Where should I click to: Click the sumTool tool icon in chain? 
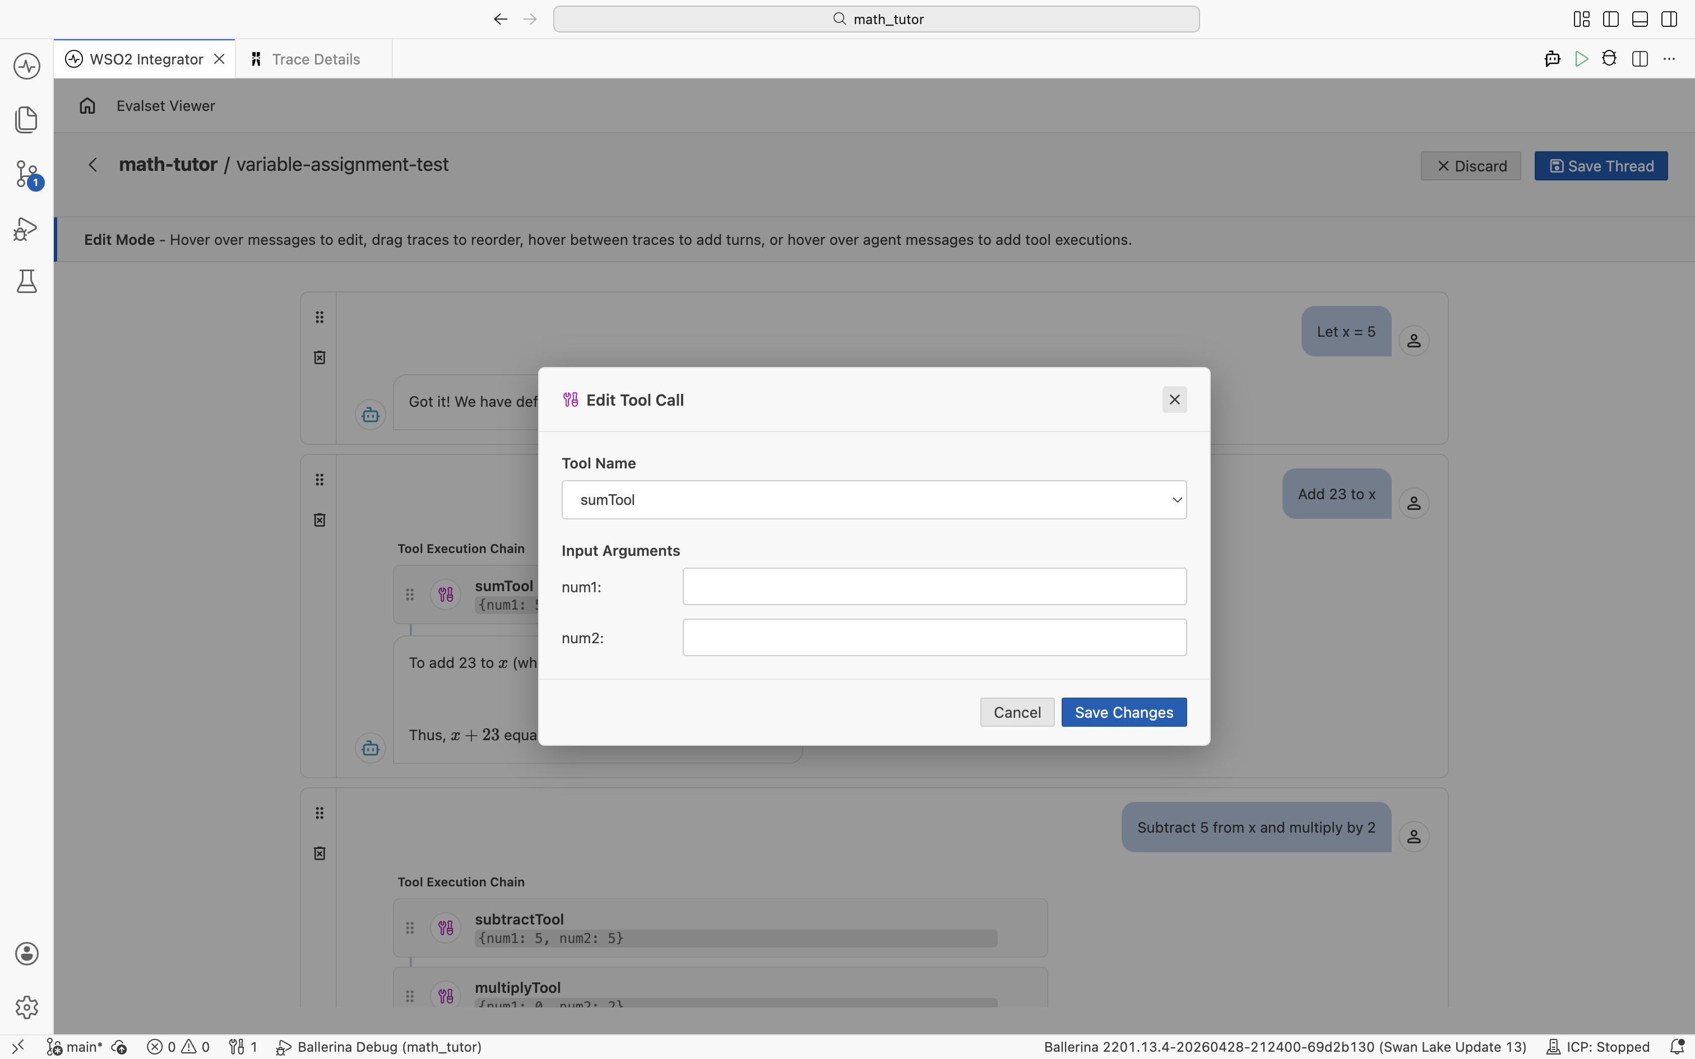coord(446,594)
